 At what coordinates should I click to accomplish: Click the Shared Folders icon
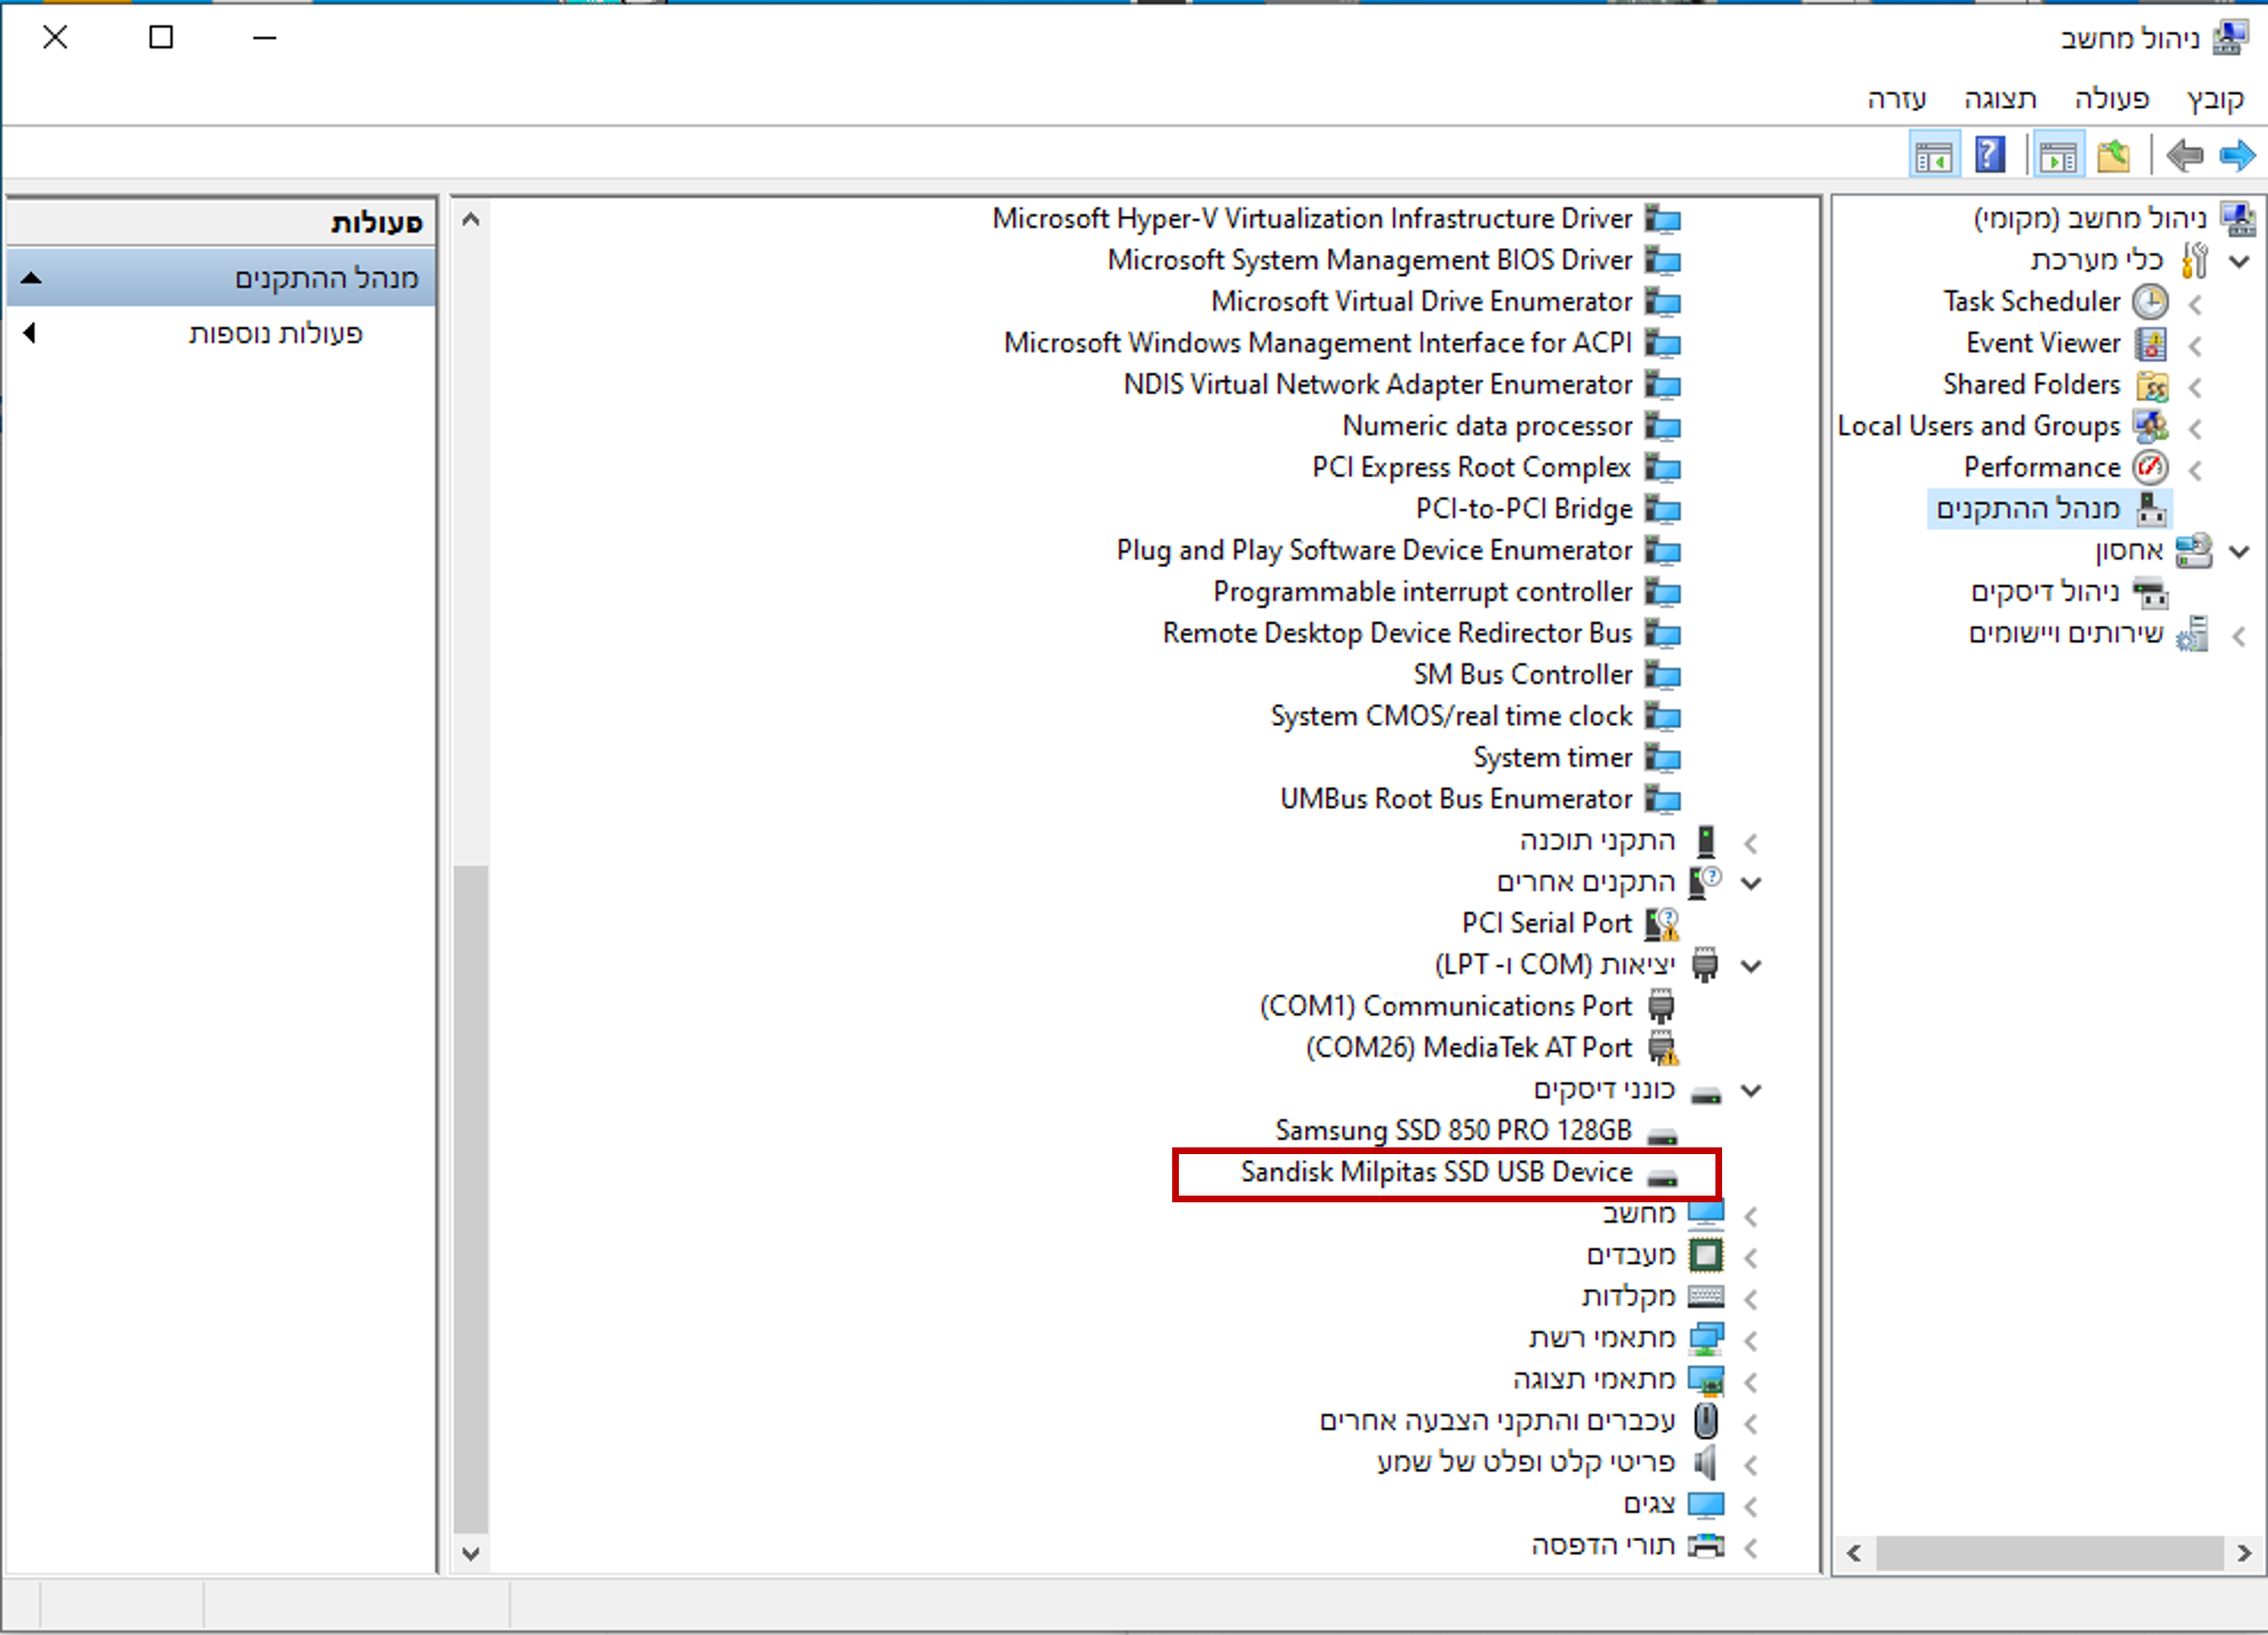tap(2151, 386)
